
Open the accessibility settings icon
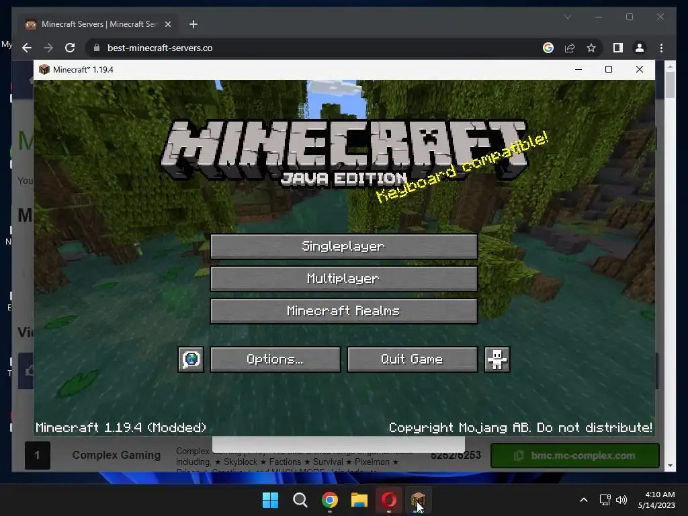pos(497,359)
